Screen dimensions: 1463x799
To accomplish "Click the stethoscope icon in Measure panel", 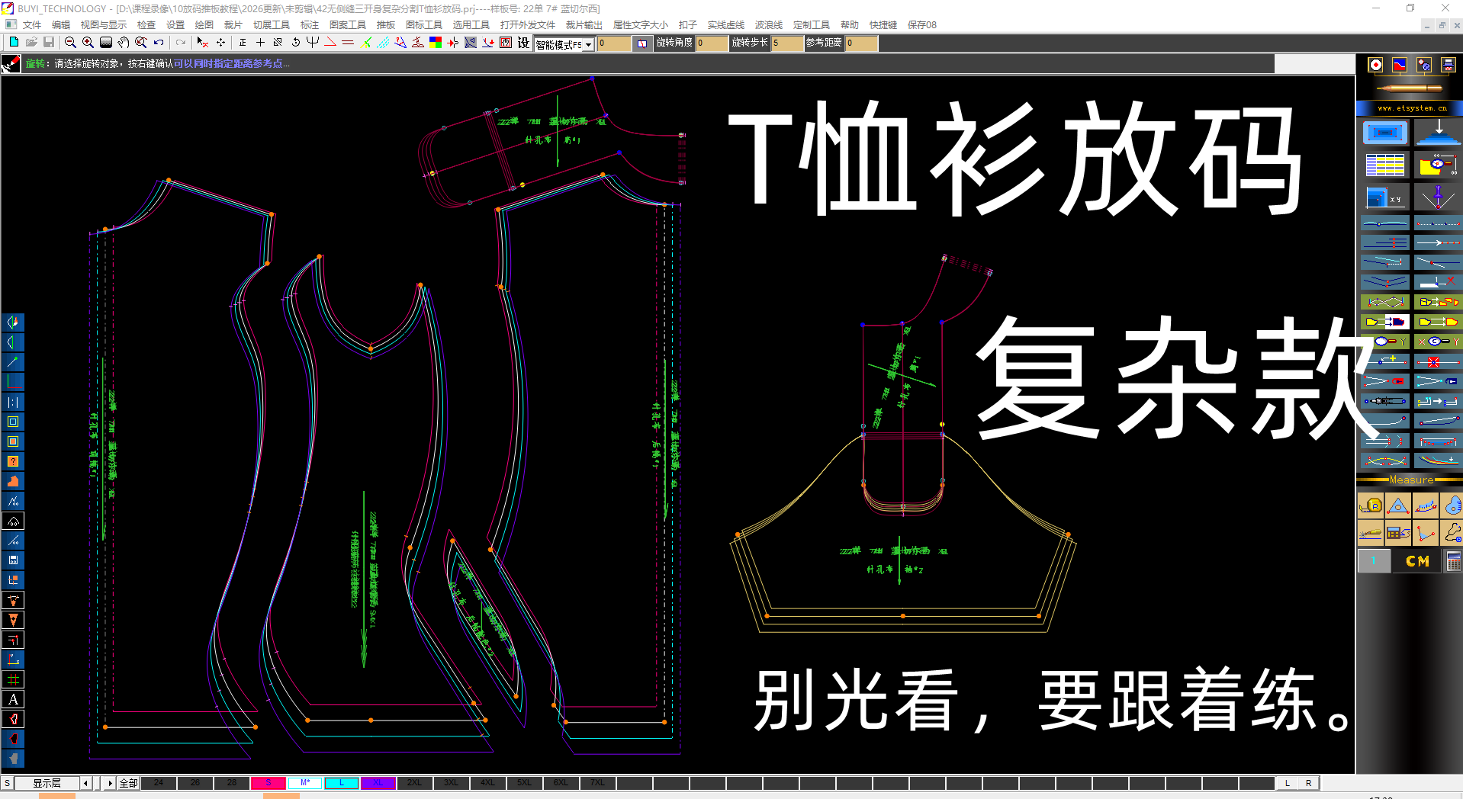I will (1452, 534).
